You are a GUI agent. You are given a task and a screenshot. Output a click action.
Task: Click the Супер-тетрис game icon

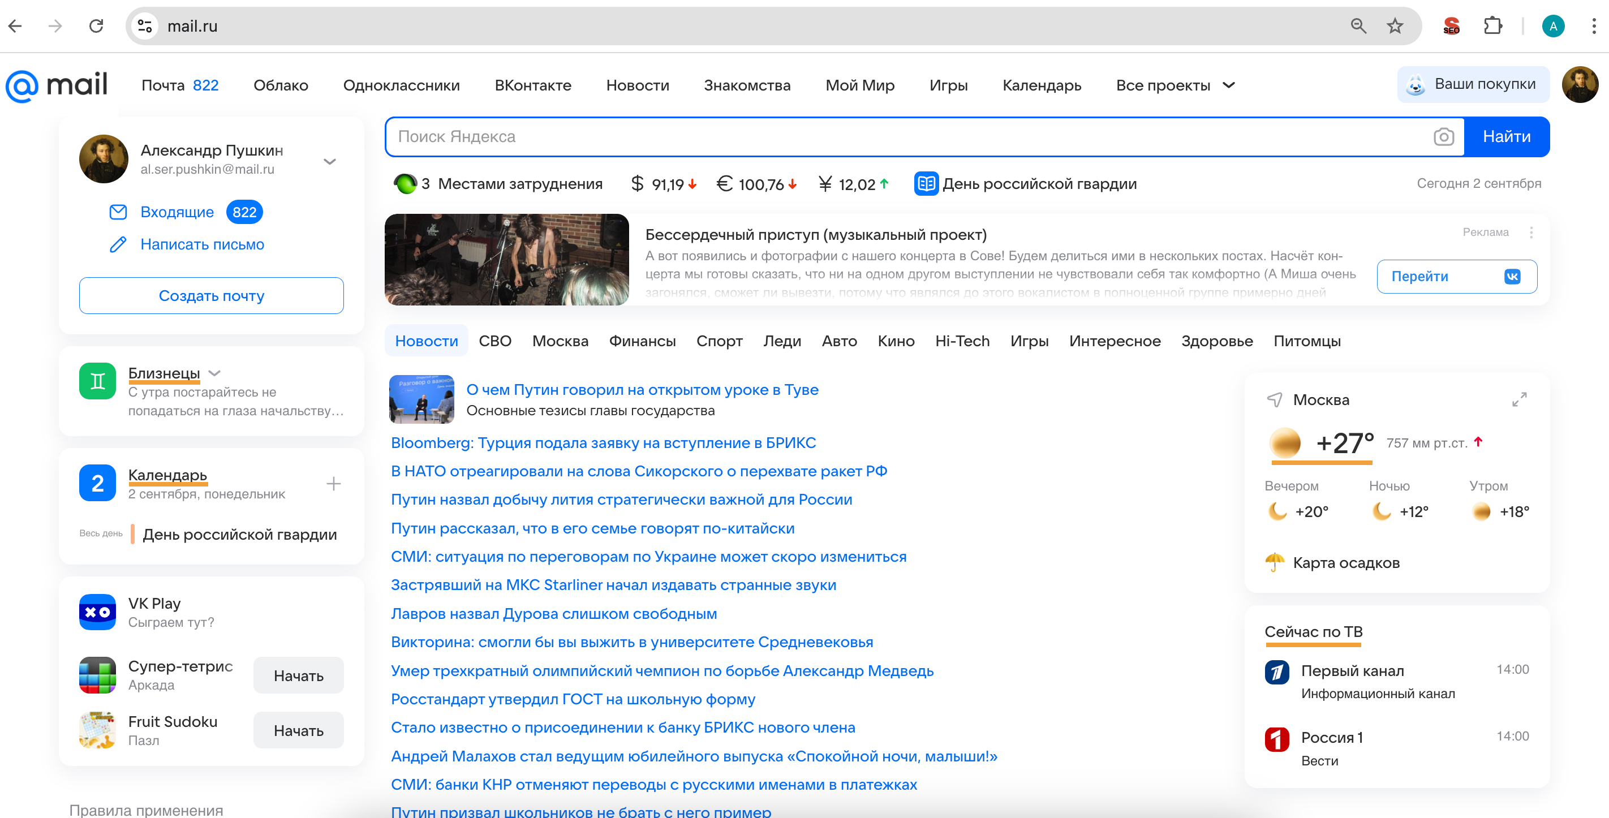pyautogui.click(x=97, y=675)
